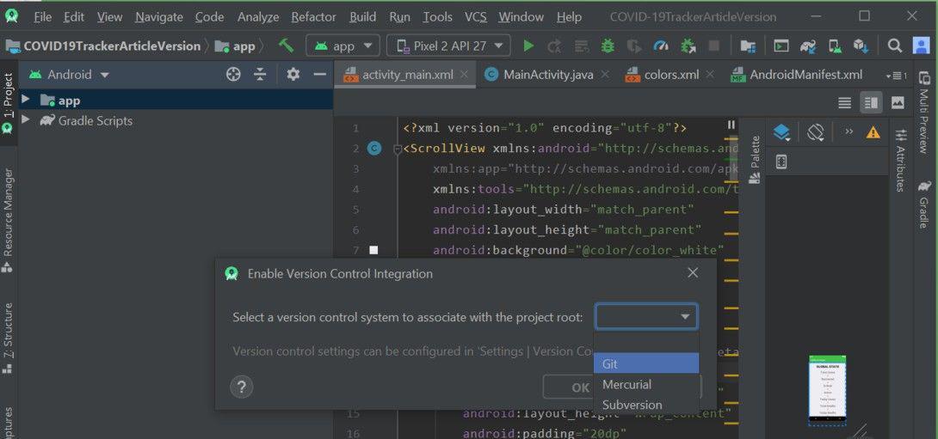Switch editor to Design-only view
938x439 pixels.
coord(898,103)
